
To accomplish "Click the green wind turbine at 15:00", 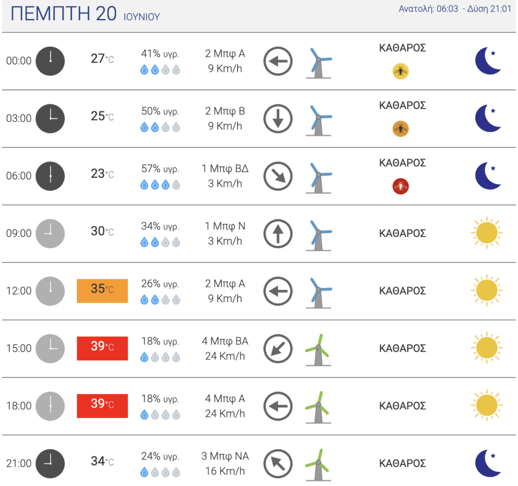I will 318,350.
